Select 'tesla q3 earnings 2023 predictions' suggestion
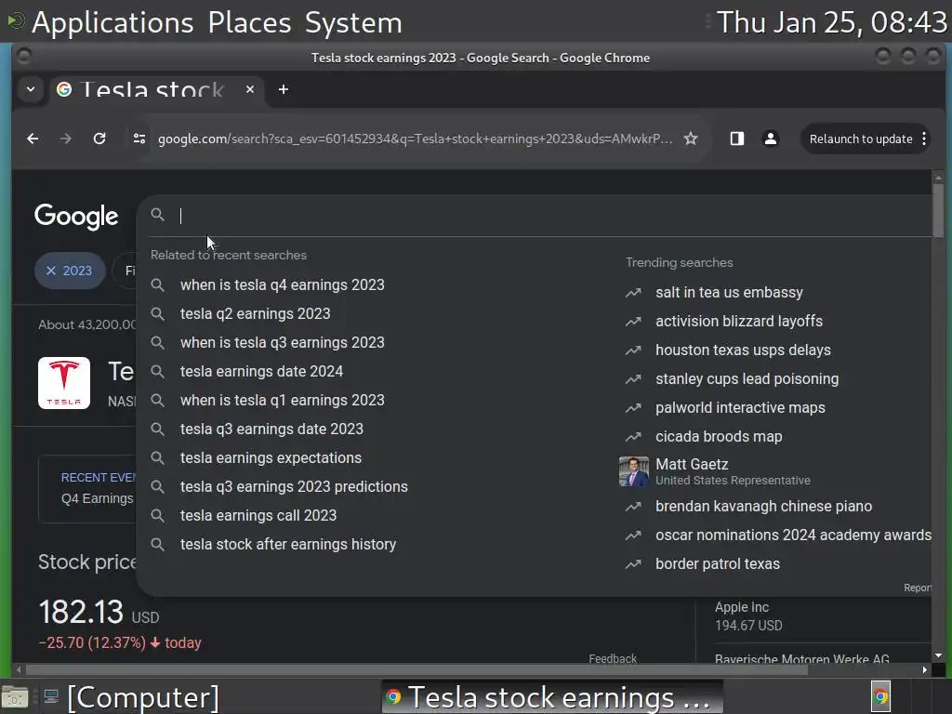Image resolution: width=952 pixels, height=714 pixels. click(294, 487)
